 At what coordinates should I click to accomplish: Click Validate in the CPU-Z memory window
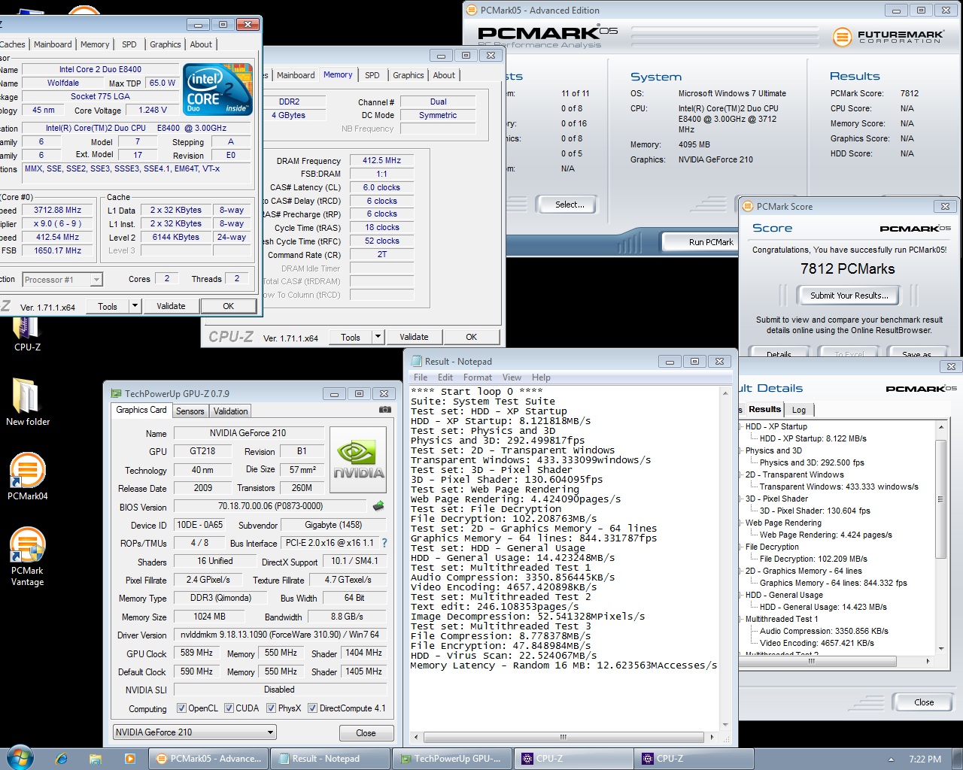coord(414,337)
